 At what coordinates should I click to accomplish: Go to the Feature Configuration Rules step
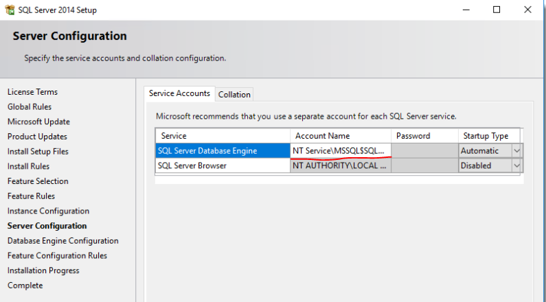pos(57,256)
